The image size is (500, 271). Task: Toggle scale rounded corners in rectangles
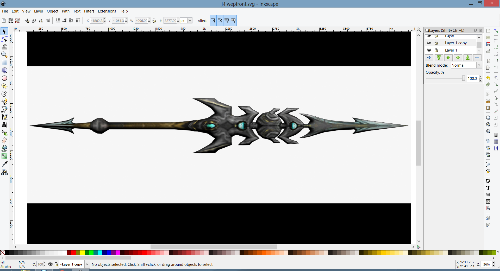tap(220, 21)
